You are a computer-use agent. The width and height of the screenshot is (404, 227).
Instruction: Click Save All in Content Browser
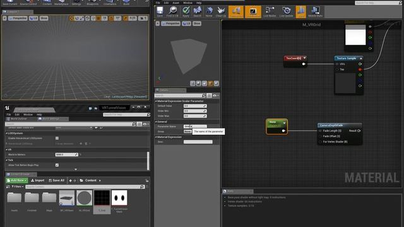56,180
